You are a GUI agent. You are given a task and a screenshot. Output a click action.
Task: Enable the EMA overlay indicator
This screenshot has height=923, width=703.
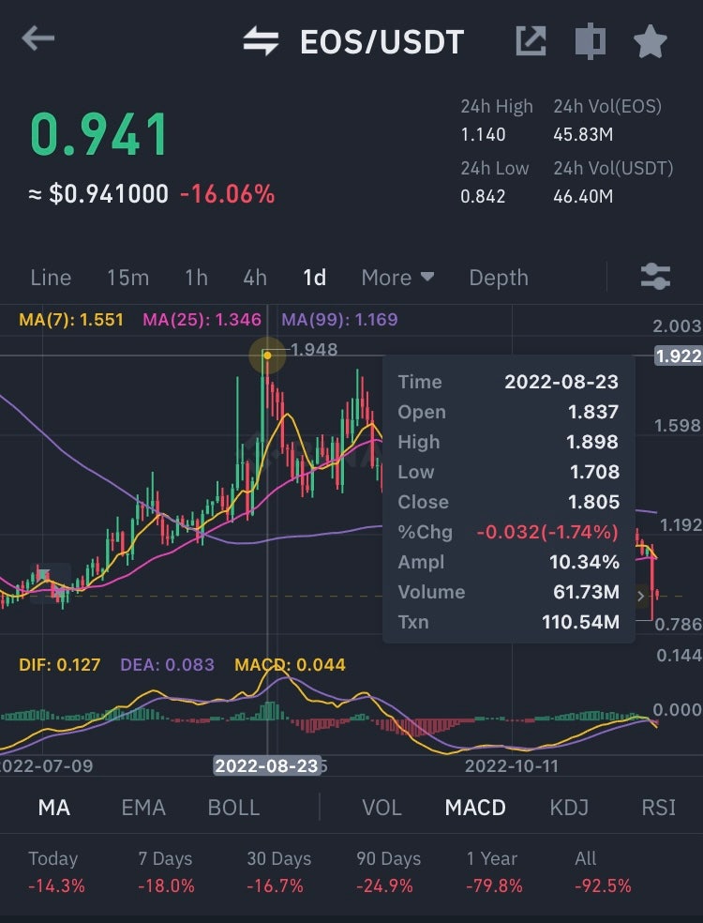coord(143,808)
